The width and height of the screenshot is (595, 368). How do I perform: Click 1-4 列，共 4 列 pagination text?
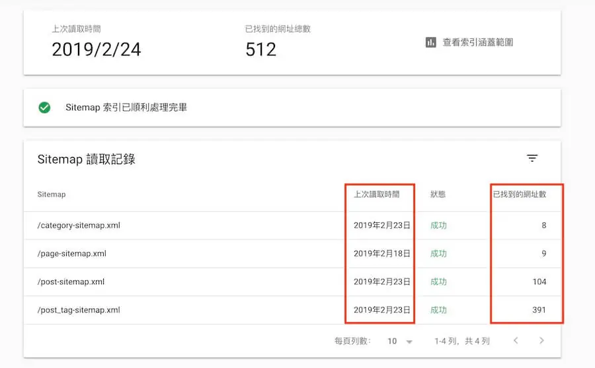462,341
